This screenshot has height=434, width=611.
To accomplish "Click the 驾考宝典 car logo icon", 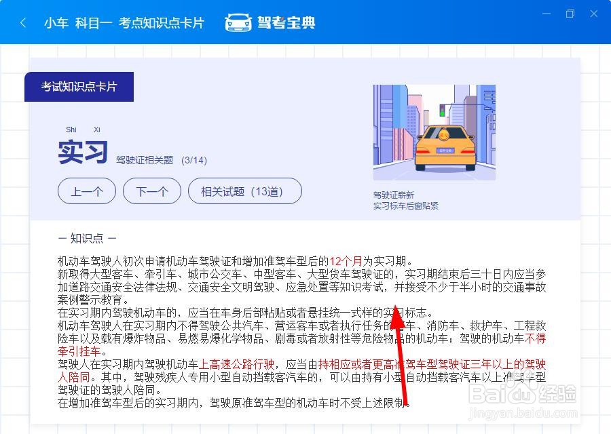I will 238,22.
